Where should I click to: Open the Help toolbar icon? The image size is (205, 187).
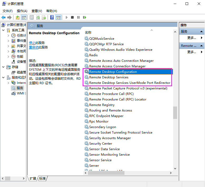(52, 17)
